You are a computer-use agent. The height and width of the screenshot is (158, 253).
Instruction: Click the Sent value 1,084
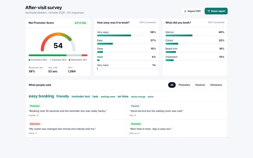[x=72, y=71]
